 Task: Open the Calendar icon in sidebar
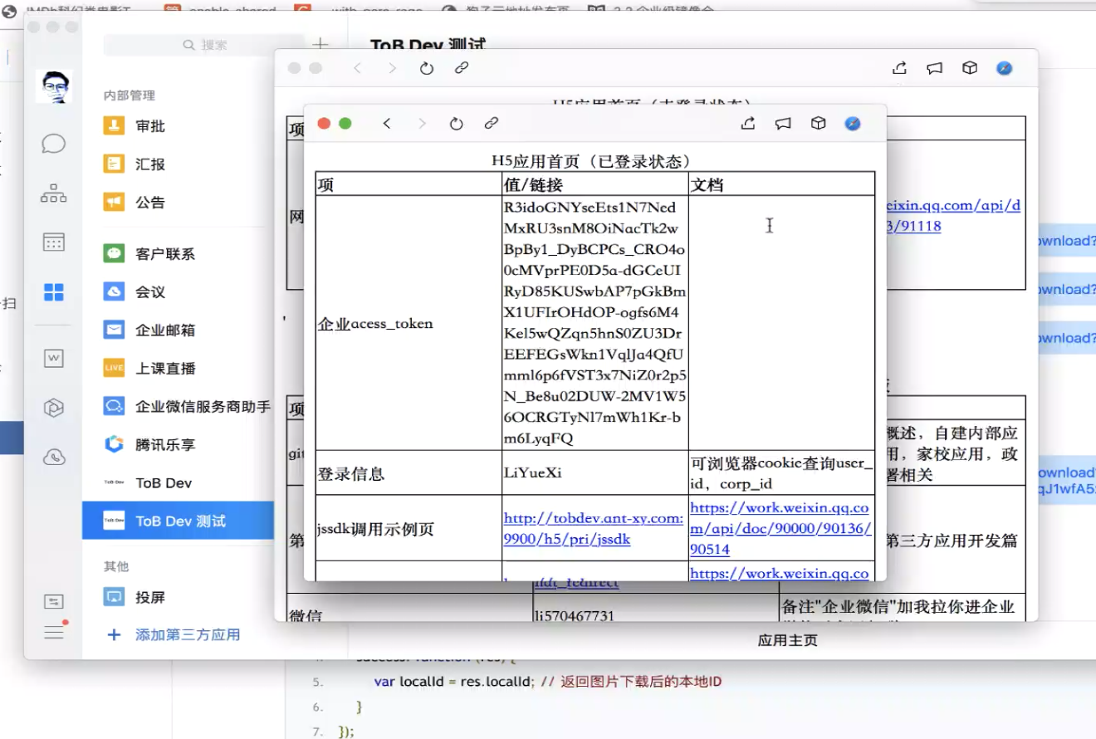pos(54,242)
